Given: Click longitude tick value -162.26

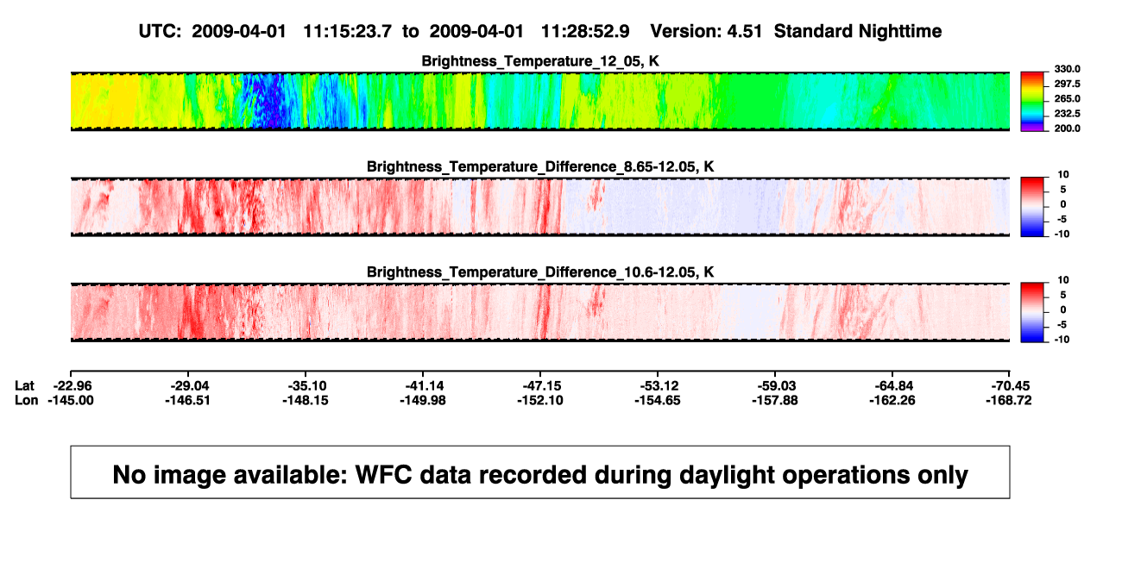Looking at the screenshot, I should click(x=893, y=400).
